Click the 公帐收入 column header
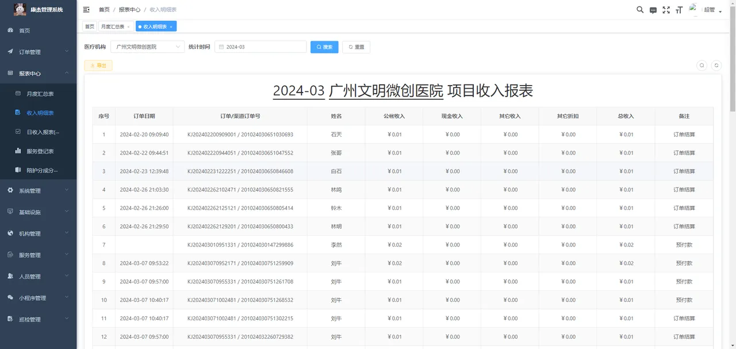Screen dimensions: 736x349 click(394, 116)
